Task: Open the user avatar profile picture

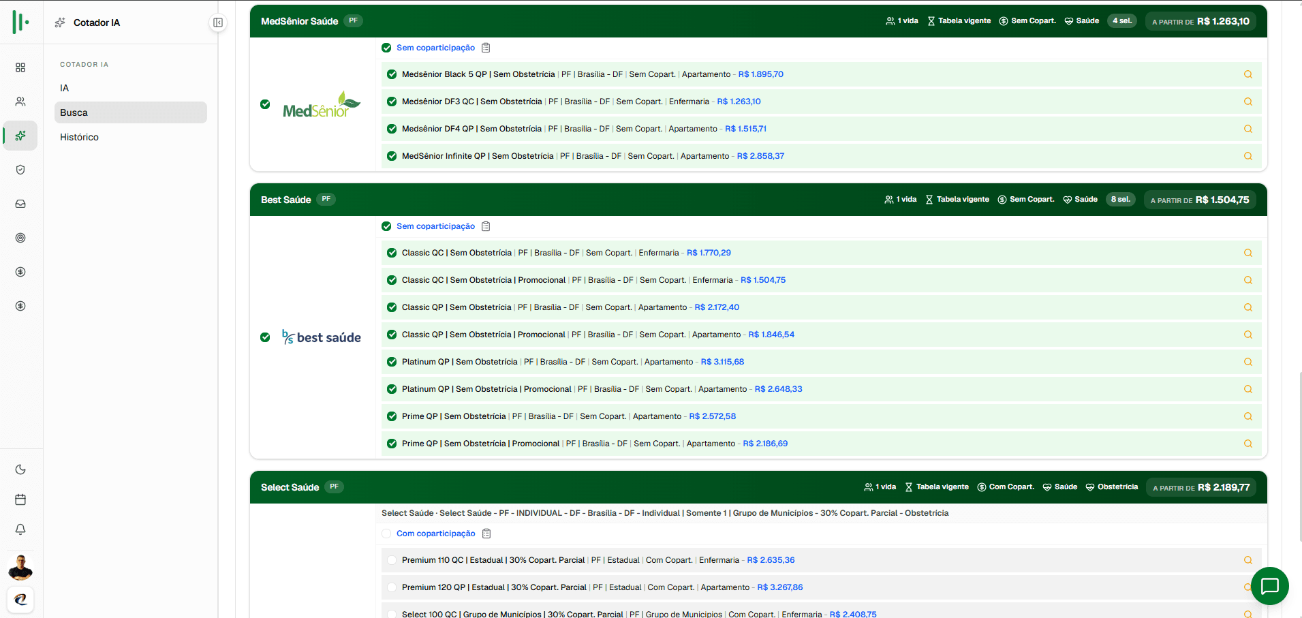Action: coord(20,567)
